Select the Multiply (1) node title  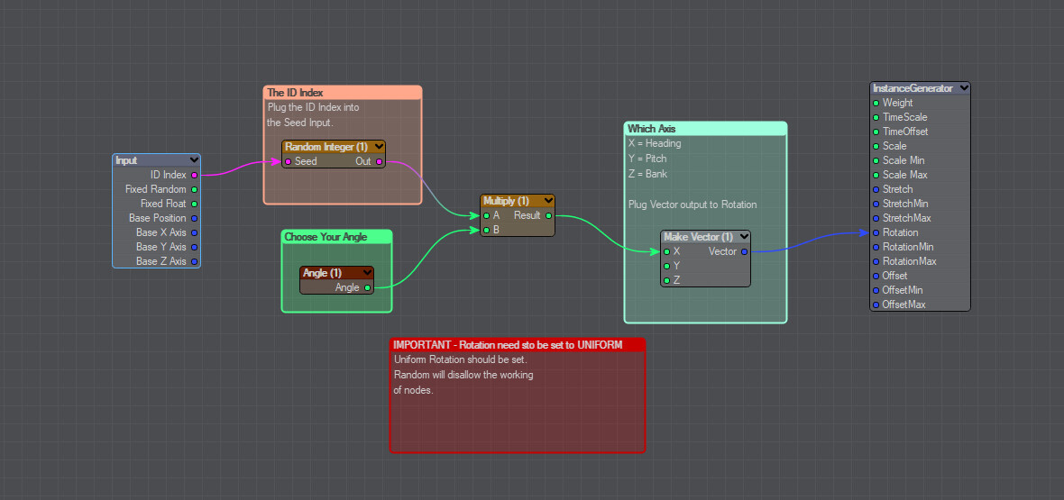point(506,201)
